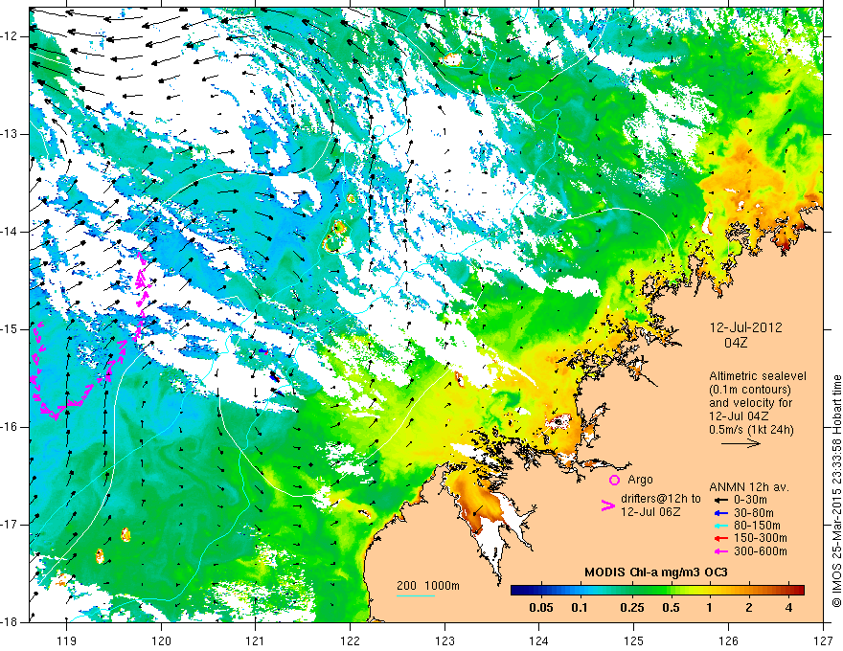The width and height of the screenshot is (843, 651).
Task: Click the 200 1000m bathymetry label
Action: tap(428, 586)
